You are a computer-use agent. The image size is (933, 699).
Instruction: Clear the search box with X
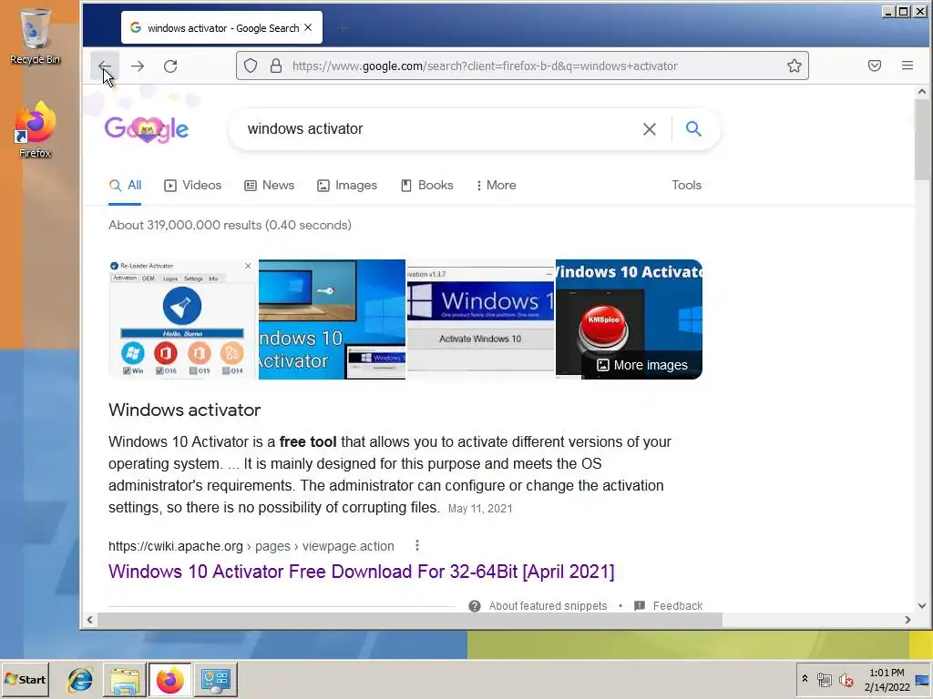pyautogui.click(x=649, y=129)
